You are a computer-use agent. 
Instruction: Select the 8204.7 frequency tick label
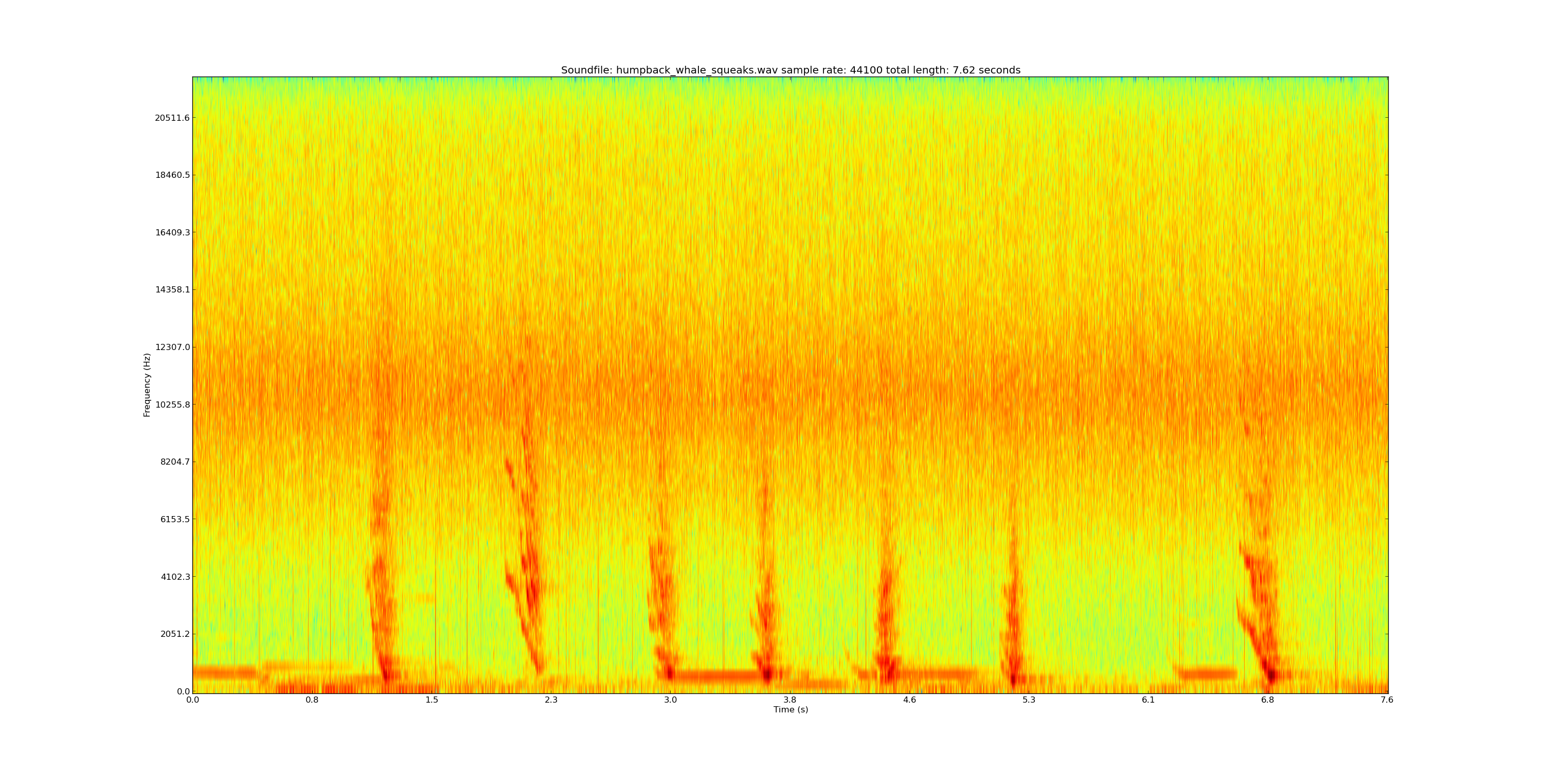click(x=174, y=462)
